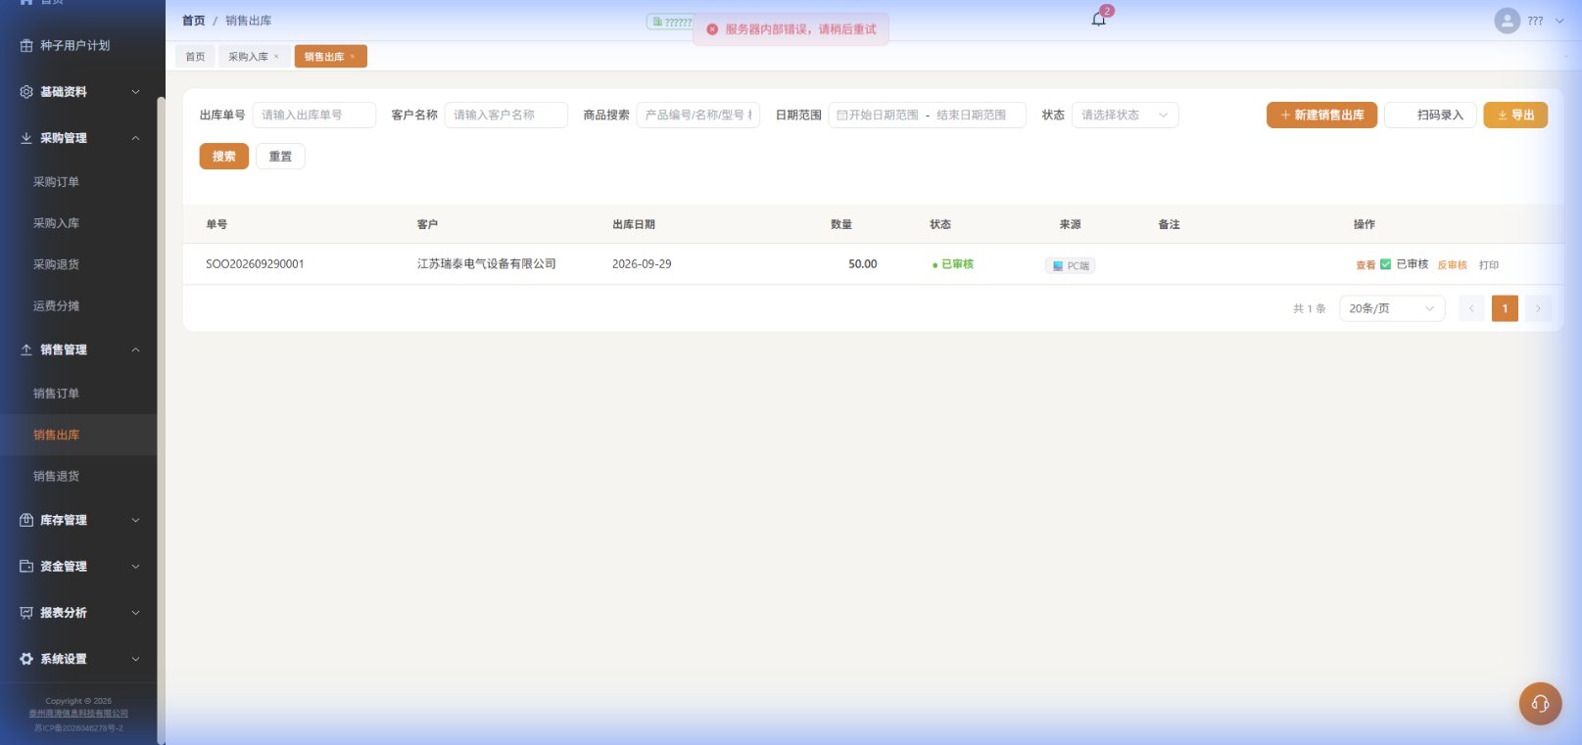Image resolution: width=1582 pixels, height=745 pixels.
Task: Collapse the 销售管理 menu
Action: point(135,349)
